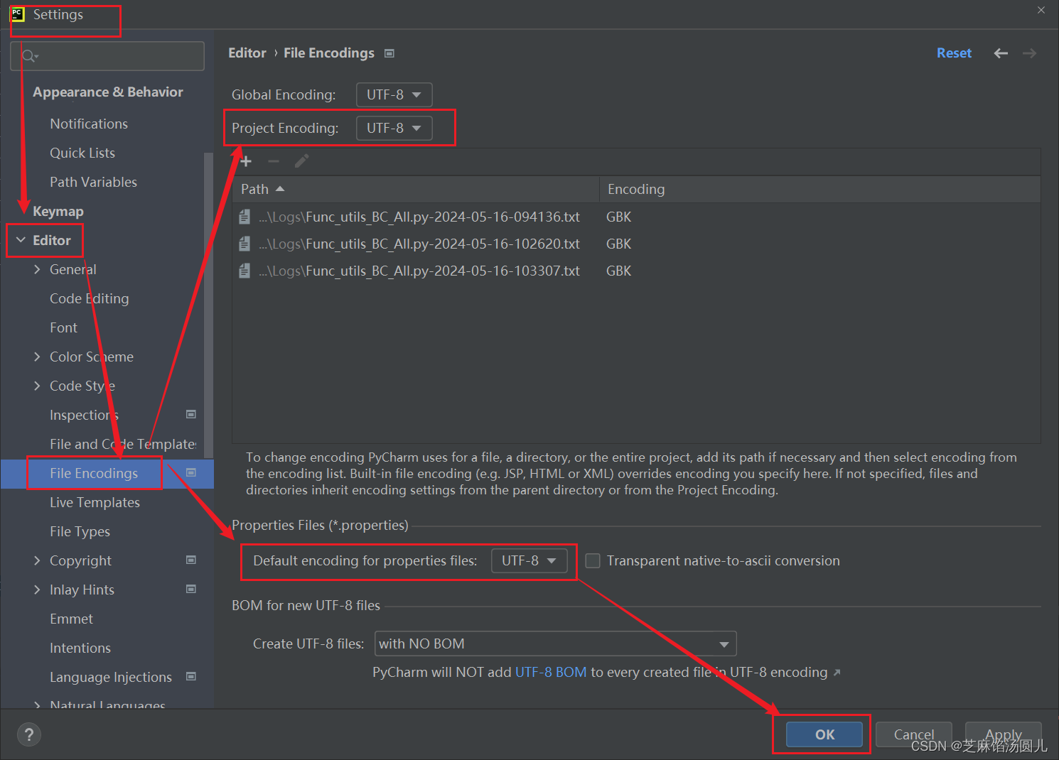Open Global Encoding dropdown
This screenshot has width=1059, height=760.
click(394, 94)
